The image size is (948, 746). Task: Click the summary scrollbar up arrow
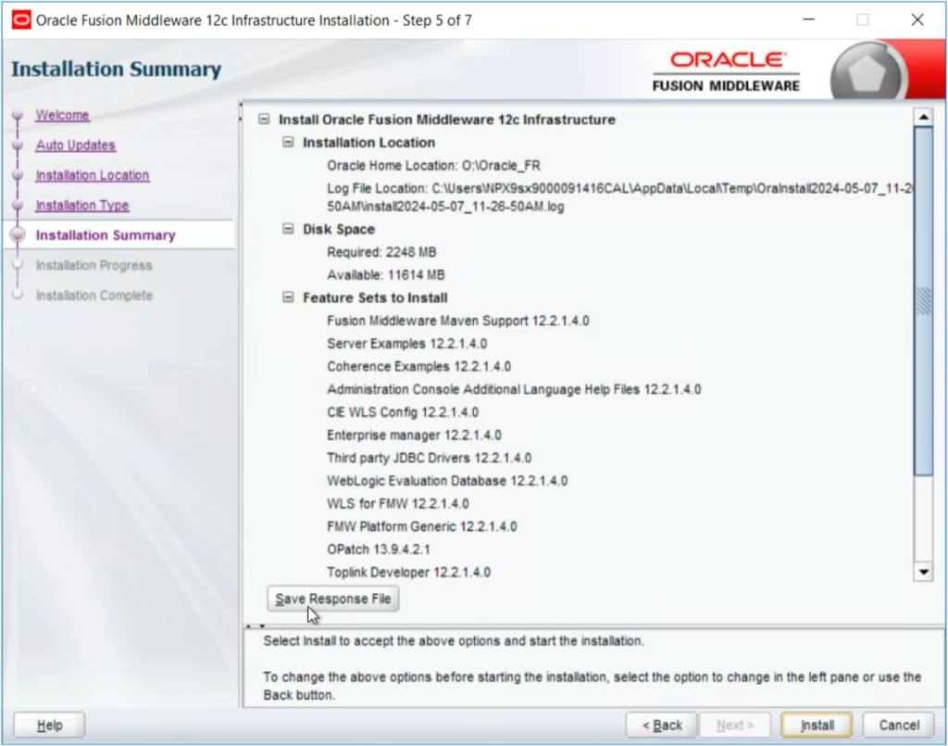coord(923,117)
